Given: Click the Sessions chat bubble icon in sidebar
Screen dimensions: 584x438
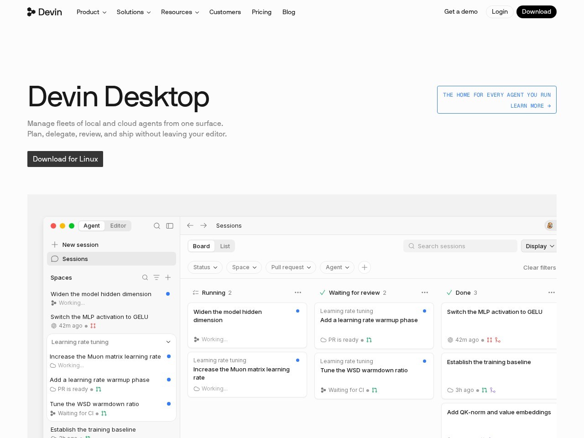Looking at the screenshot, I should click(x=55, y=259).
